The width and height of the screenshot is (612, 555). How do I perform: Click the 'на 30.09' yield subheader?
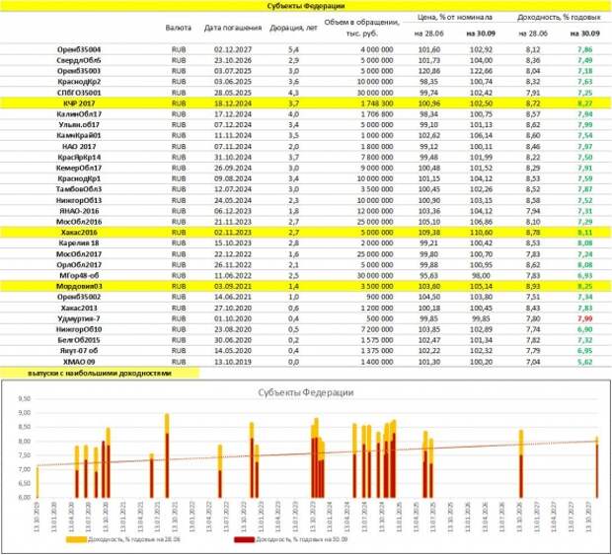(x=584, y=34)
